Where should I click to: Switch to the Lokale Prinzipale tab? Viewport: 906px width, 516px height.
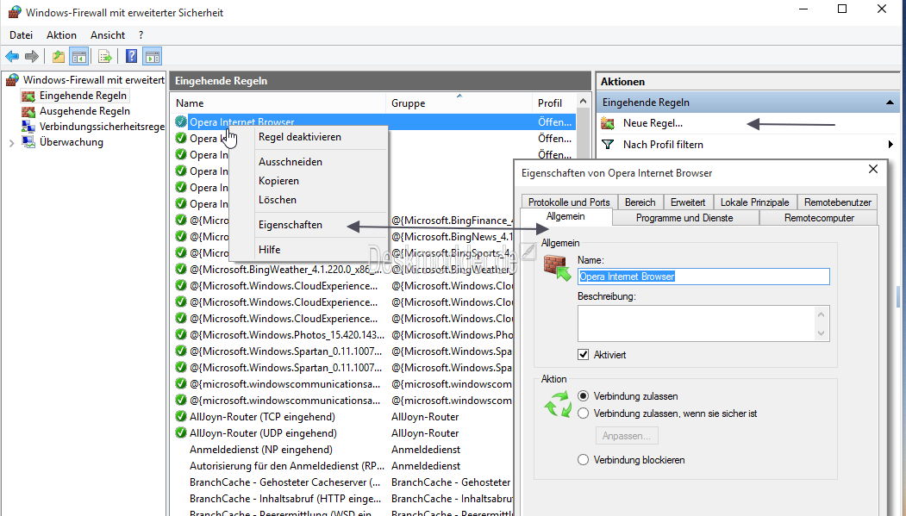754,202
